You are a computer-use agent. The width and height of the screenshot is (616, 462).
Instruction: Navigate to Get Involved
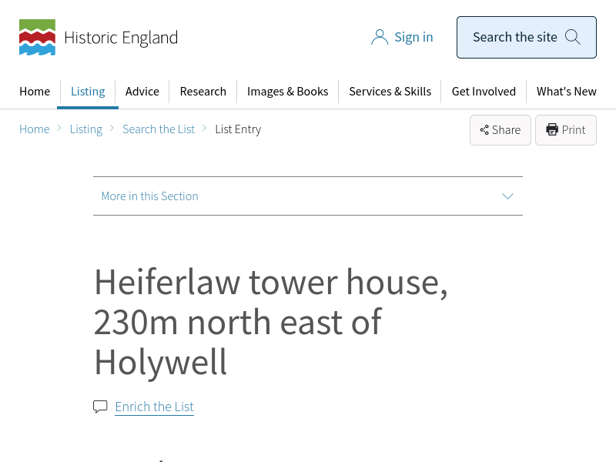pyautogui.click(x=484, y=91)
